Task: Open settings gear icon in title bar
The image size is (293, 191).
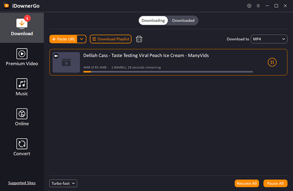Action: [249, 6]
